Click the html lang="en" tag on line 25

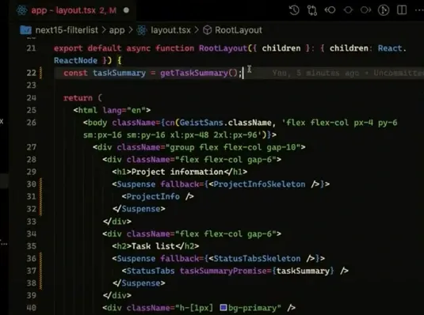click(x=112, y=110)
